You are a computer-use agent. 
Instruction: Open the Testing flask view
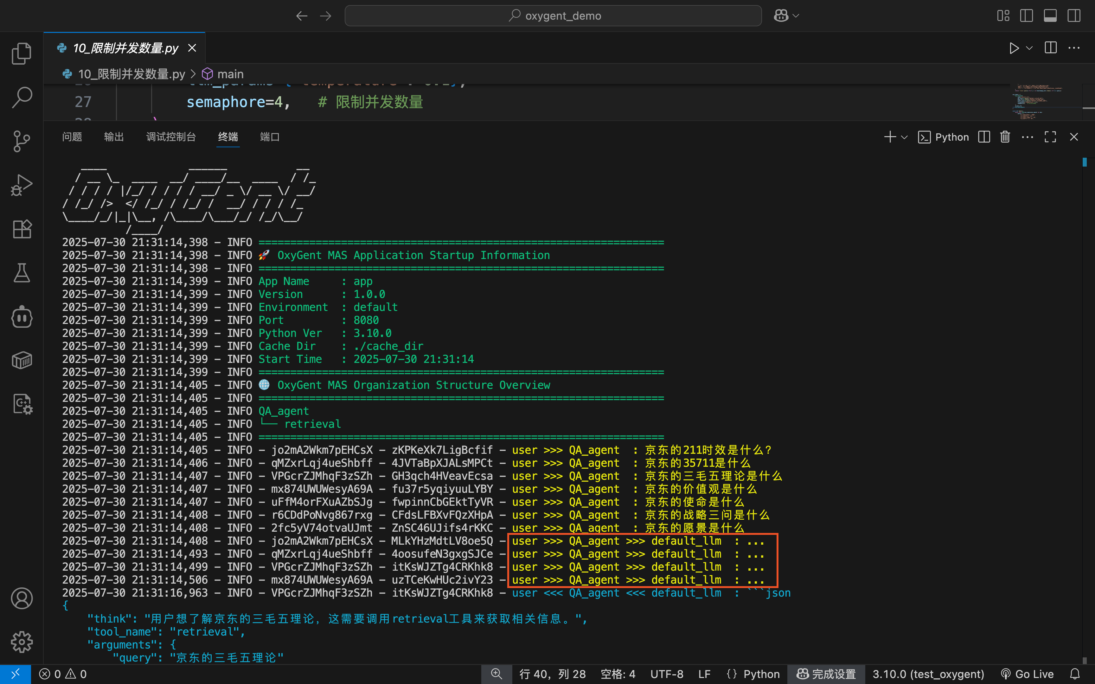pos(21,273)
